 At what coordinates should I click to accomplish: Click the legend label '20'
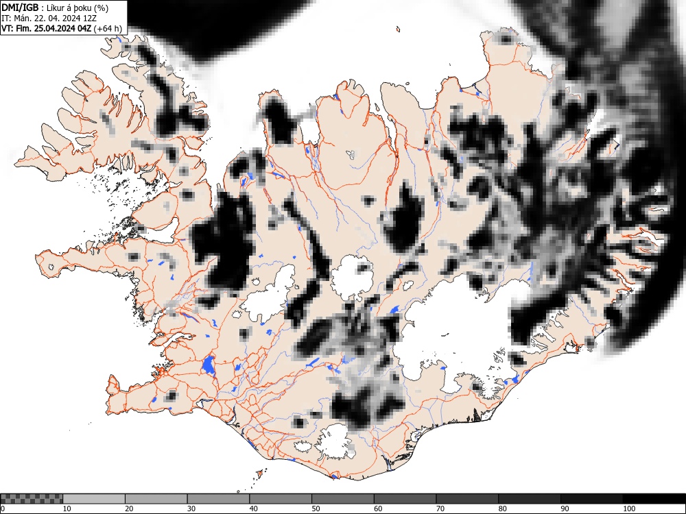(x=129, y=509)
